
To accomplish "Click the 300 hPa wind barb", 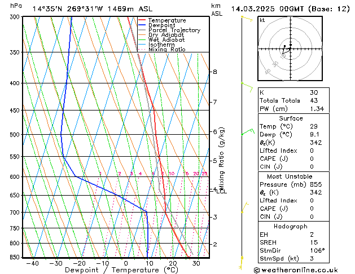I will click(x=247, y=19).
